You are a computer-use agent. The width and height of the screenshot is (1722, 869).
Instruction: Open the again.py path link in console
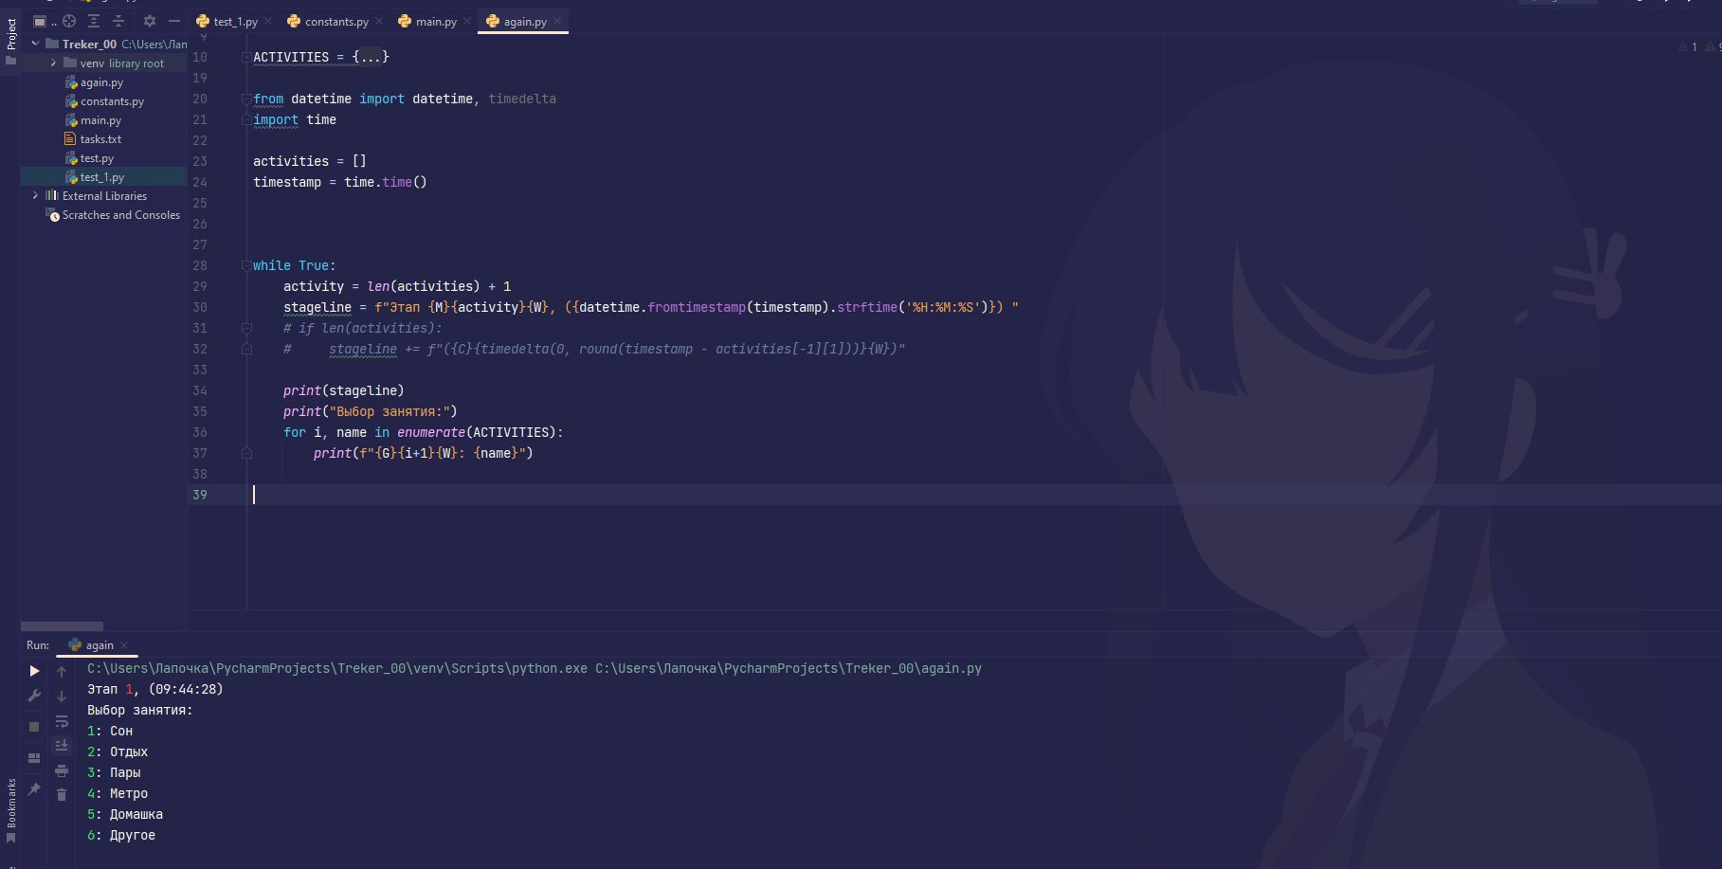[x=788, y=669]
